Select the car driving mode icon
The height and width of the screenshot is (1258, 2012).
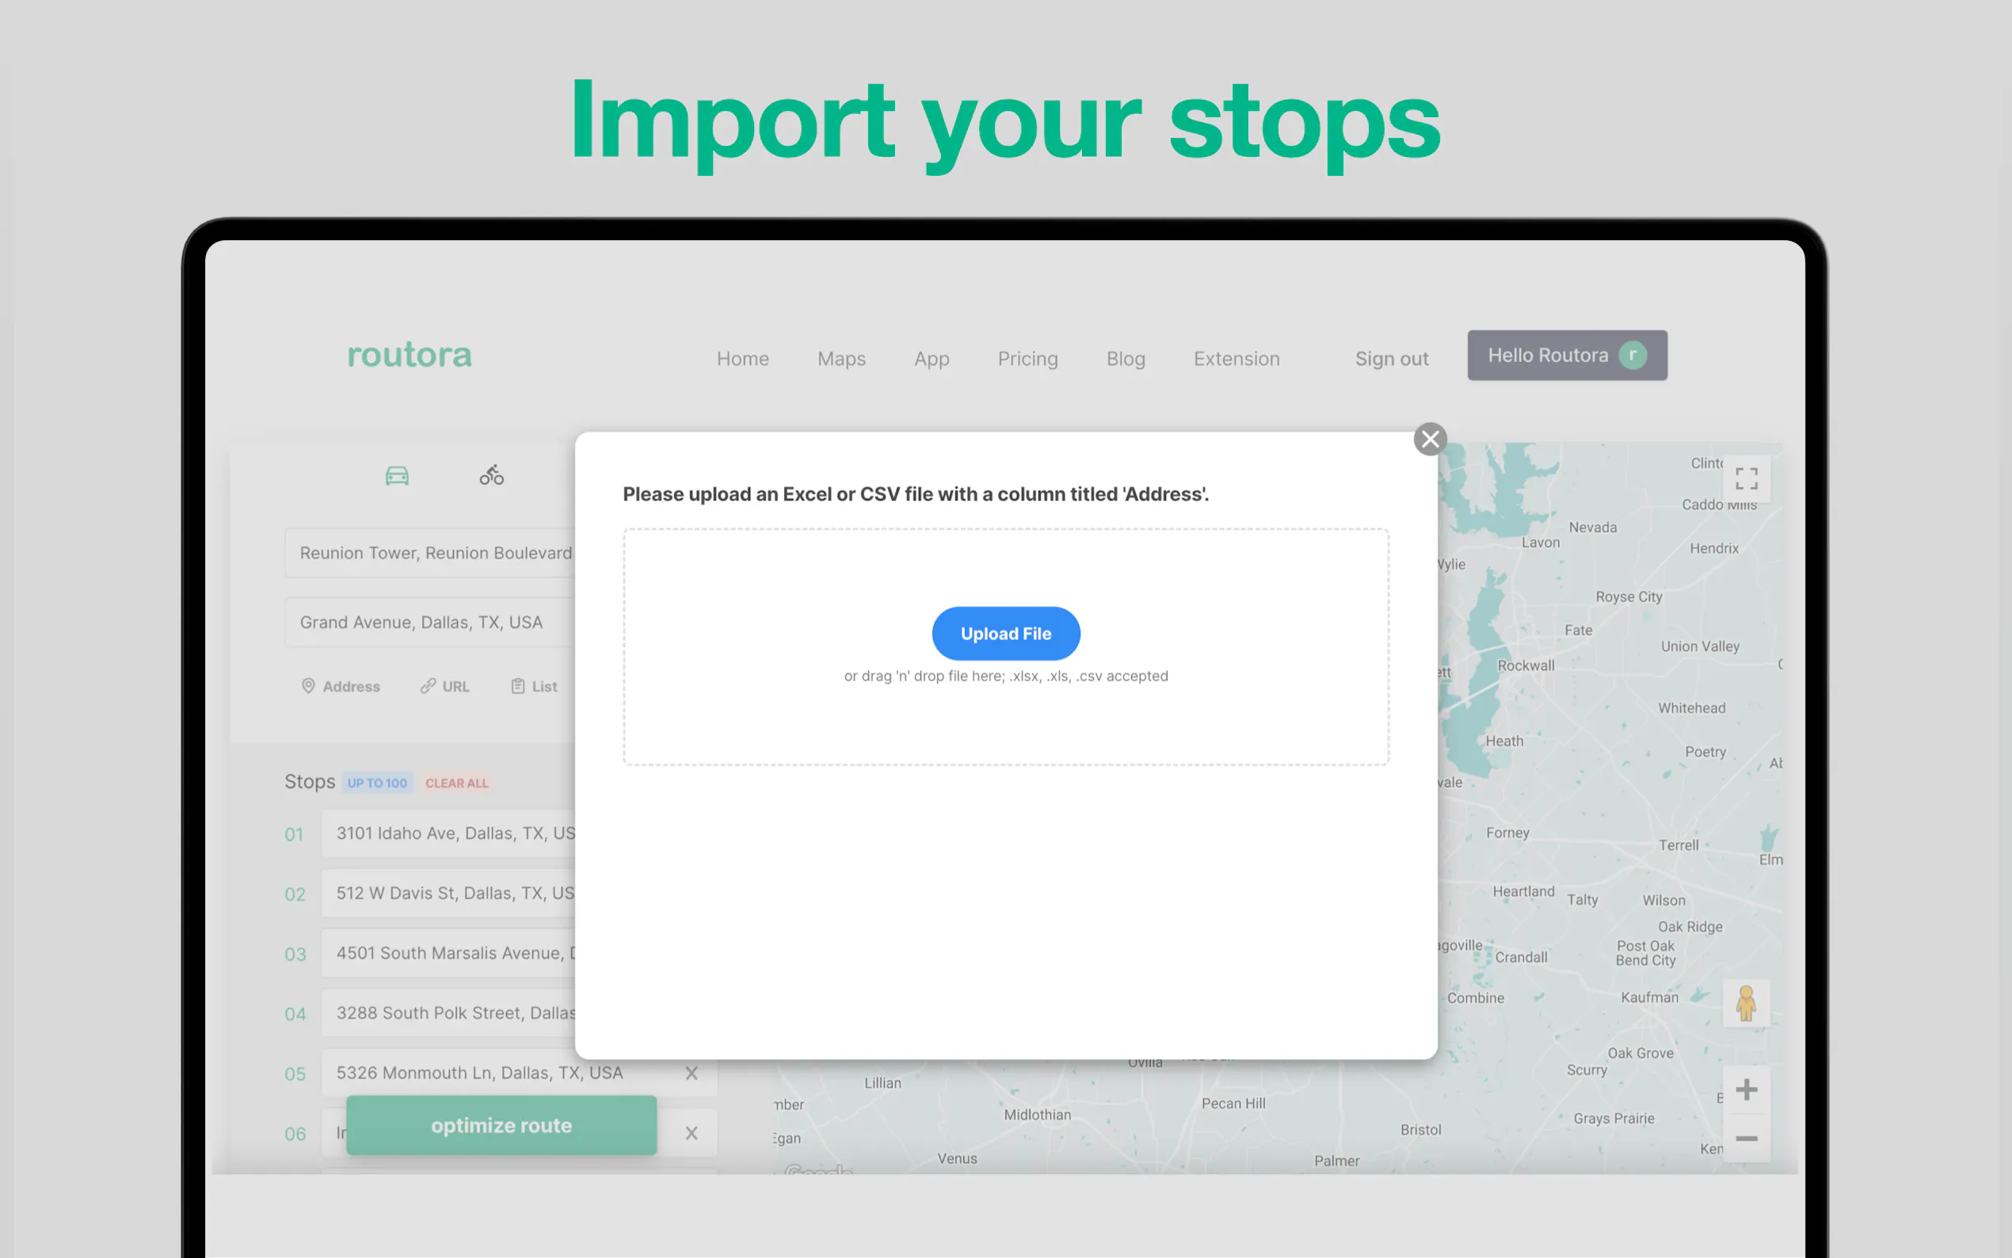coord(397,476)
